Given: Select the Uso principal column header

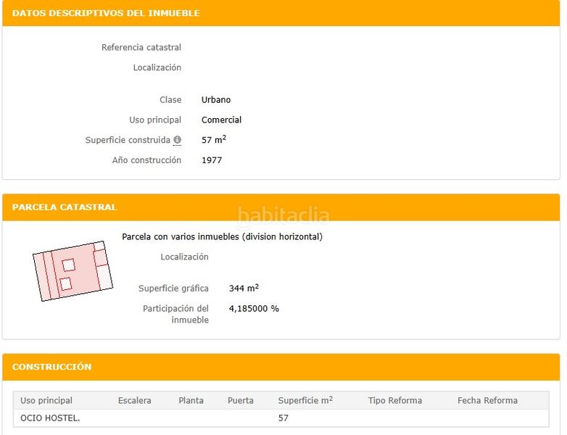Looking at the screenshot, I should 46,400.
